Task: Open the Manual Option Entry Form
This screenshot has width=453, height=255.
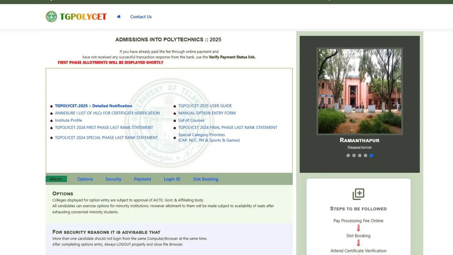Action: click(x=207, y=113)
